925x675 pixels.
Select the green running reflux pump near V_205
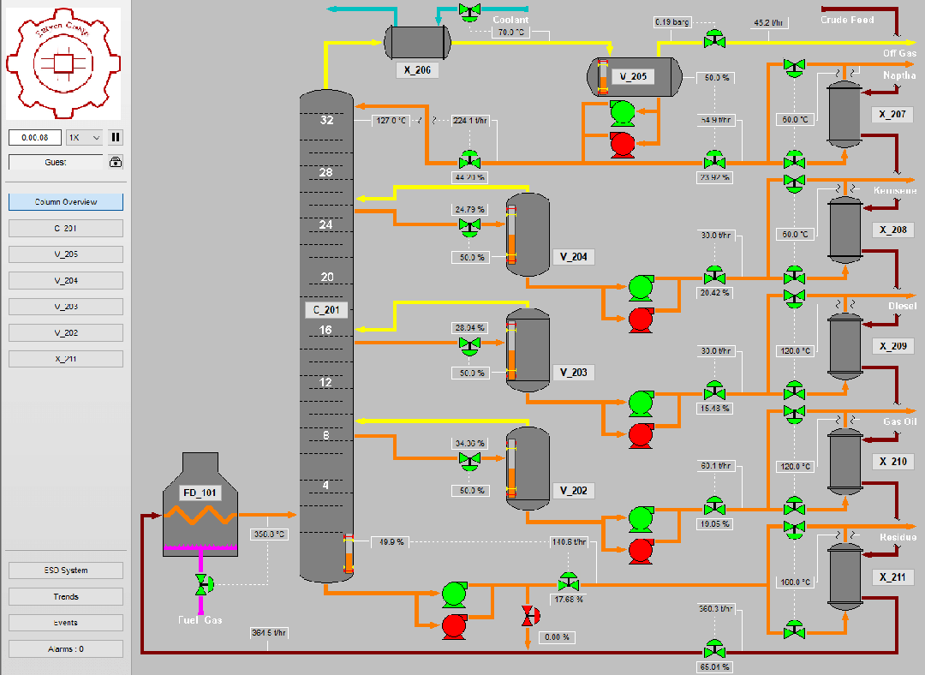[x=623, y=110]
